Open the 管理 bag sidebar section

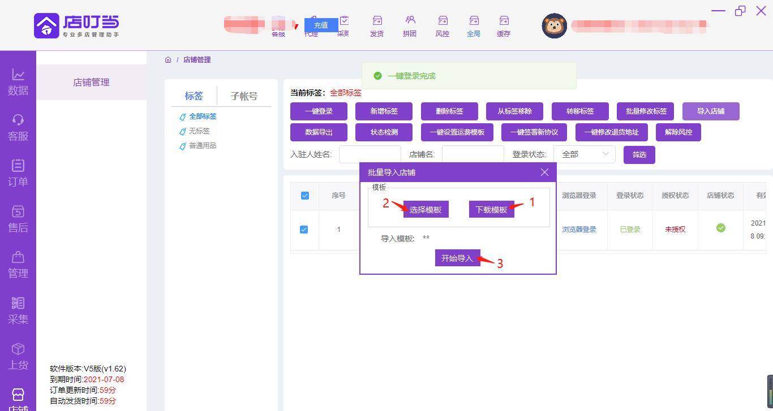[x=18, y=266]
